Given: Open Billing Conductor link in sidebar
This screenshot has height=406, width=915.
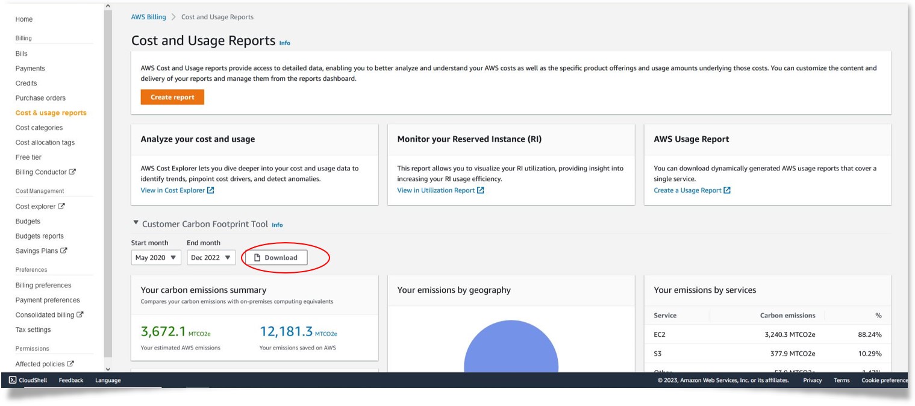Looking at the screenshot, I should click(x=41, y=172).
